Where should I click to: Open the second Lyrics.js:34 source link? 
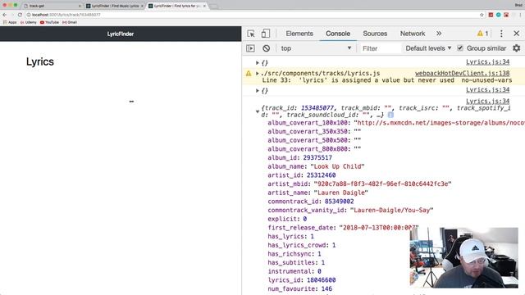coord(488,89)
